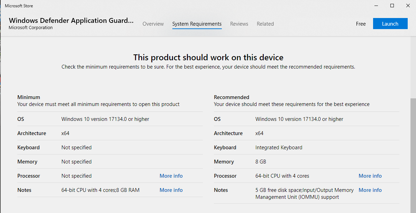Click More info beside recommended Notes
Viewport: 416px width, 213px height.
tap(370, 190)
